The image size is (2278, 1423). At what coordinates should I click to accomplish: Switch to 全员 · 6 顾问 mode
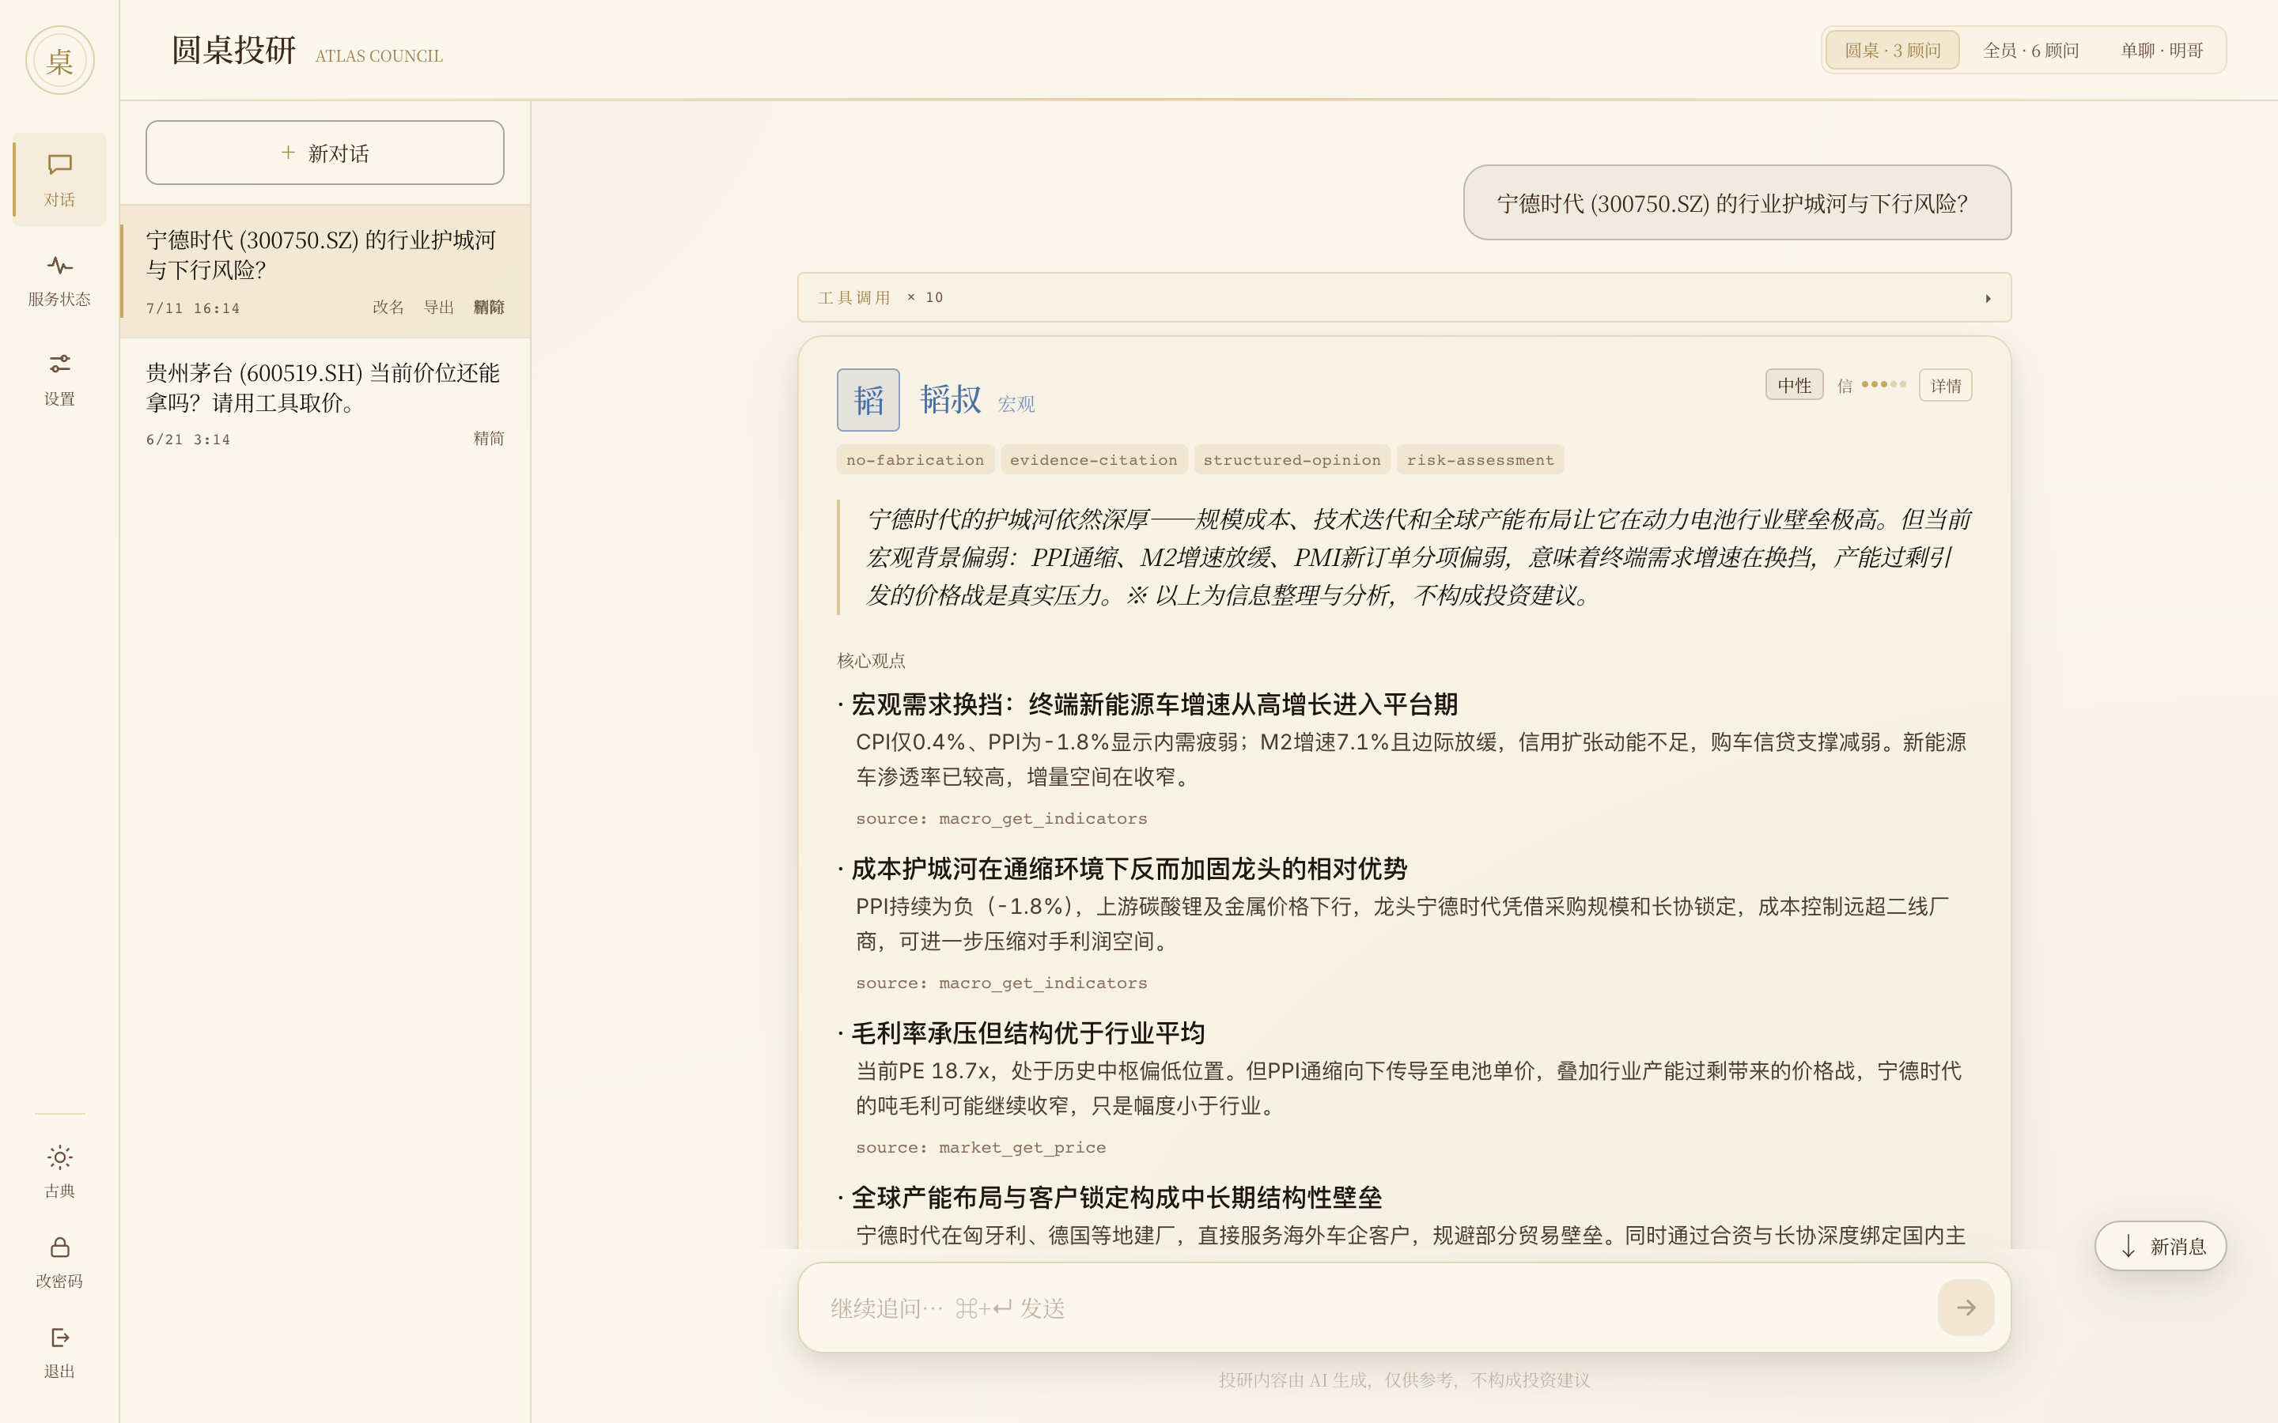pyautogui.click(x=2030, y=50)
